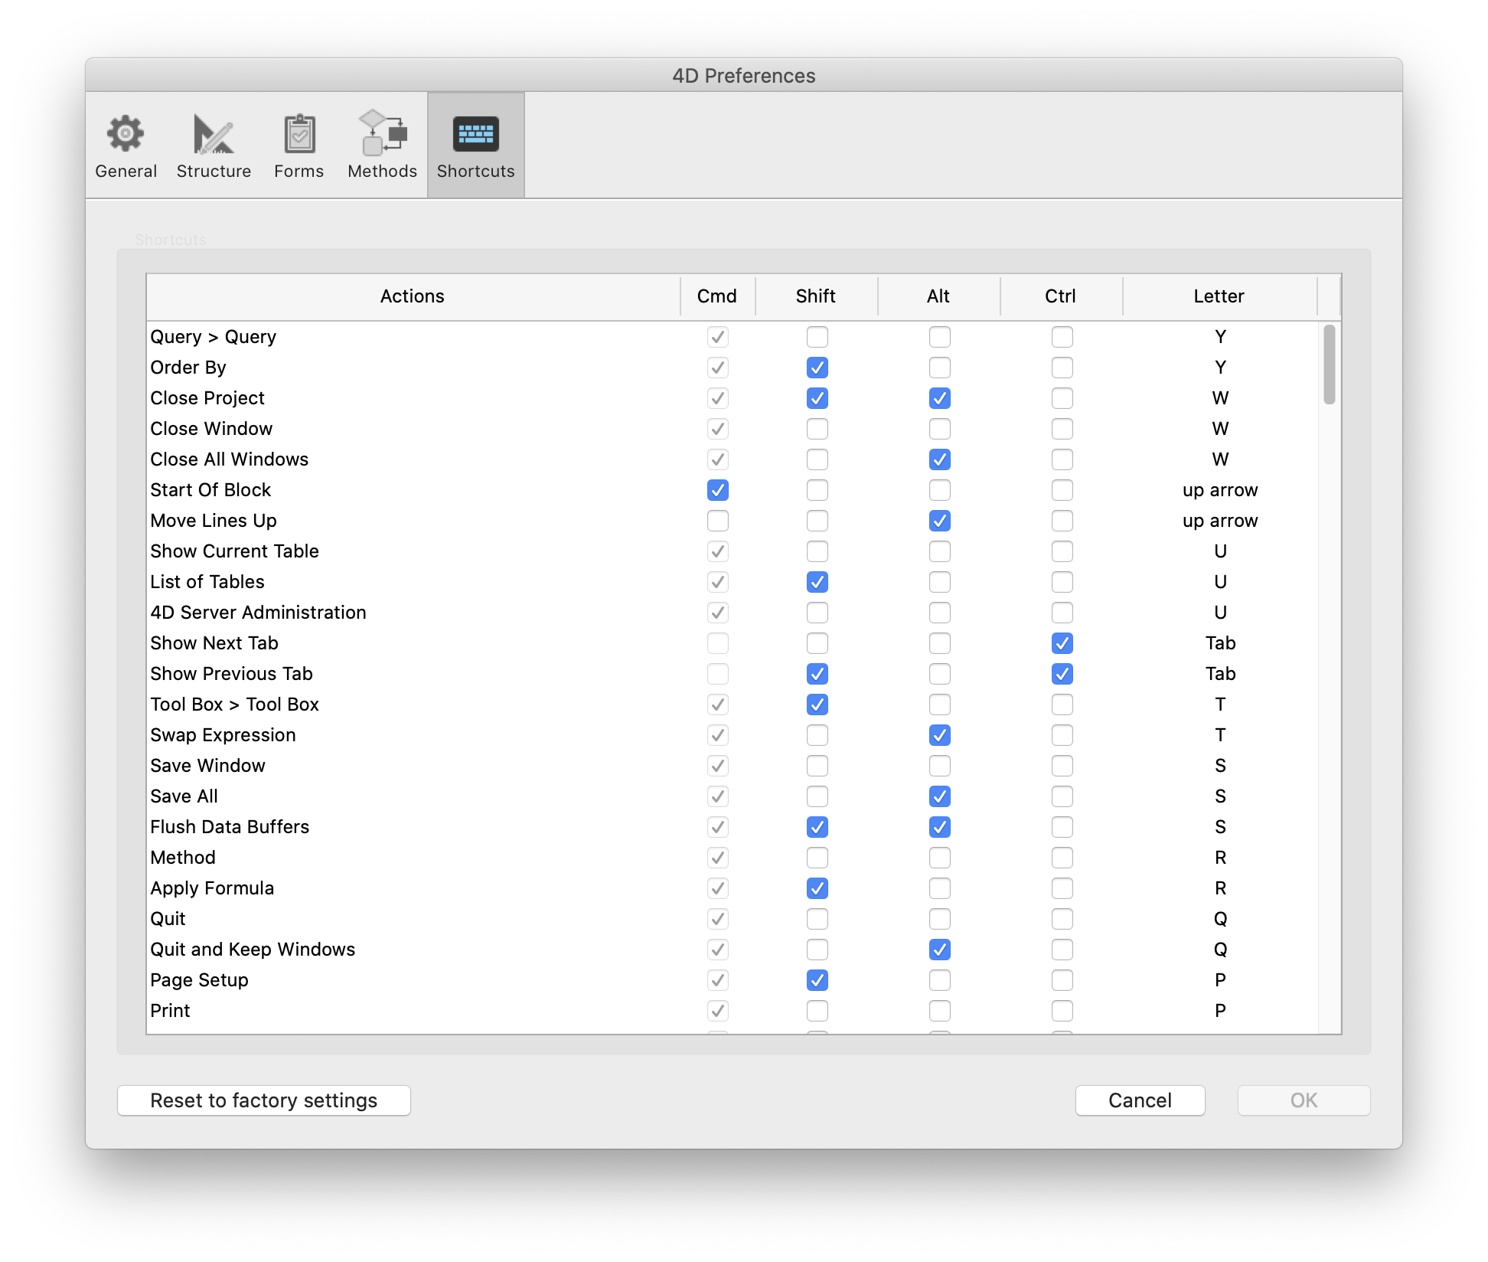Disable Alt modifier for Save All
The image size is (1488, 1262).
tap(939, 796)
